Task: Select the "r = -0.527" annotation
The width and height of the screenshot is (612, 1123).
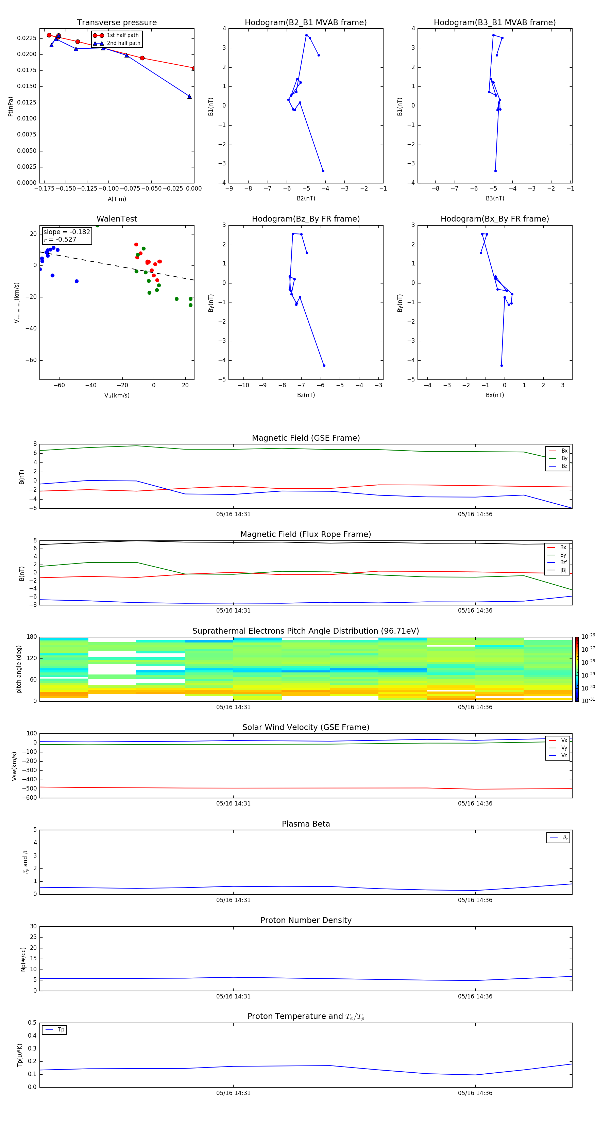Action: 60,239
